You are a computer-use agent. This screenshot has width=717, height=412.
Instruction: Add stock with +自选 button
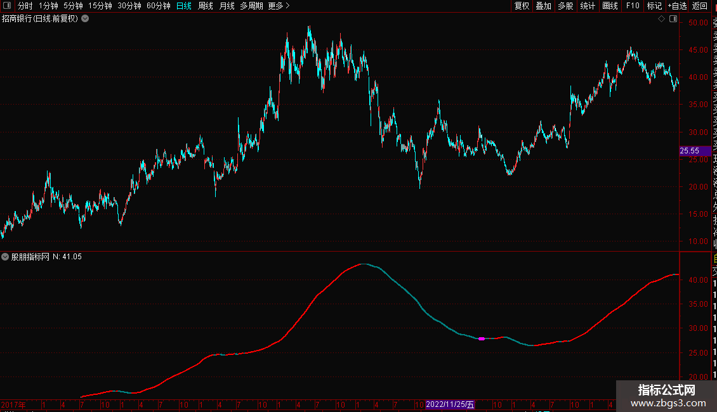pyautogui.click(x=677, y=6)
